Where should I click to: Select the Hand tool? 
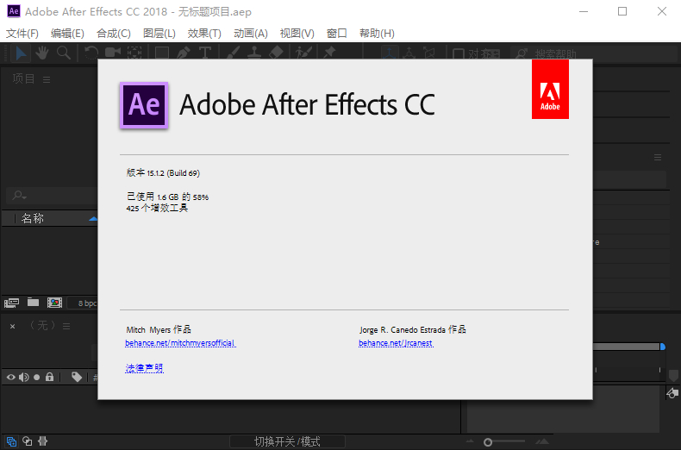pos(42,53)
